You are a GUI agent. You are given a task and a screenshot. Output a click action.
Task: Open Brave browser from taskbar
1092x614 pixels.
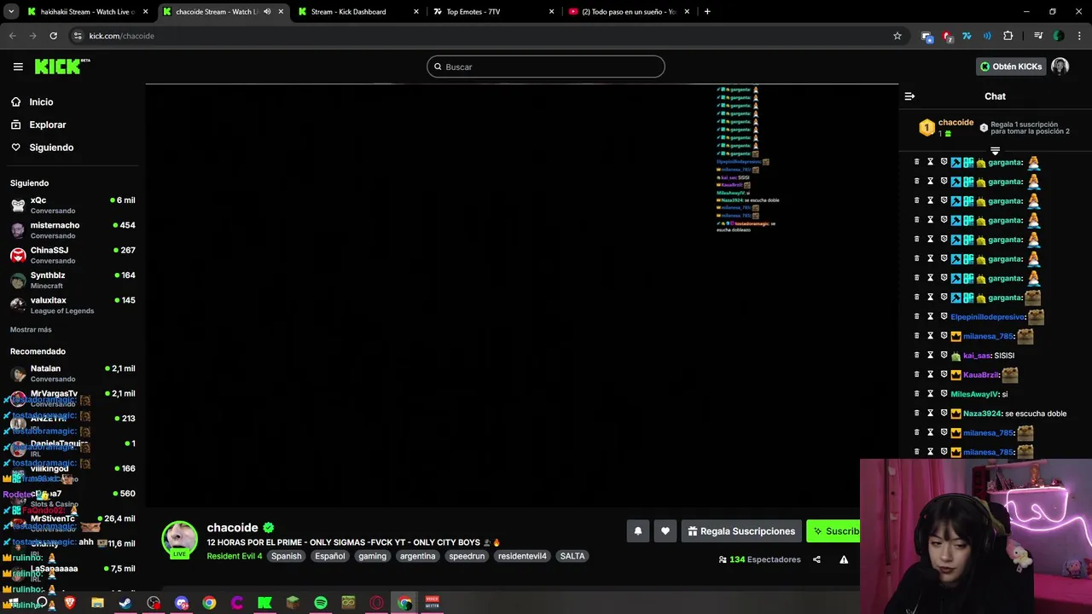click(x=70, y=603)
